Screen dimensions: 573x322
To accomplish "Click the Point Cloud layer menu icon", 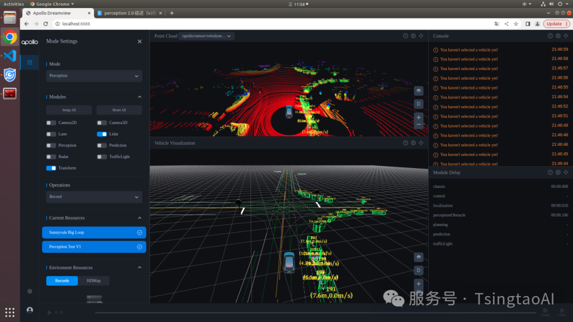I will (x=419, y=91).
